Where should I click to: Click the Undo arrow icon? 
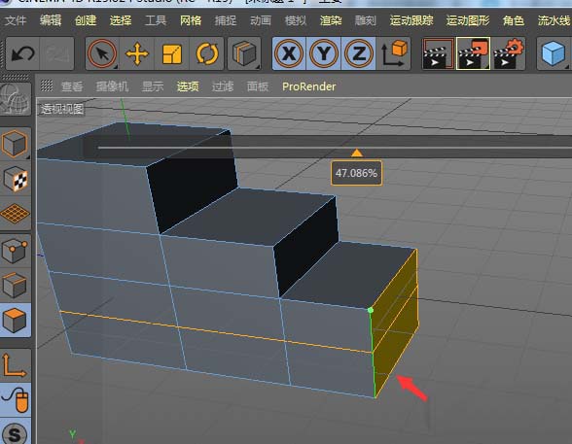[x=22, y=53]
